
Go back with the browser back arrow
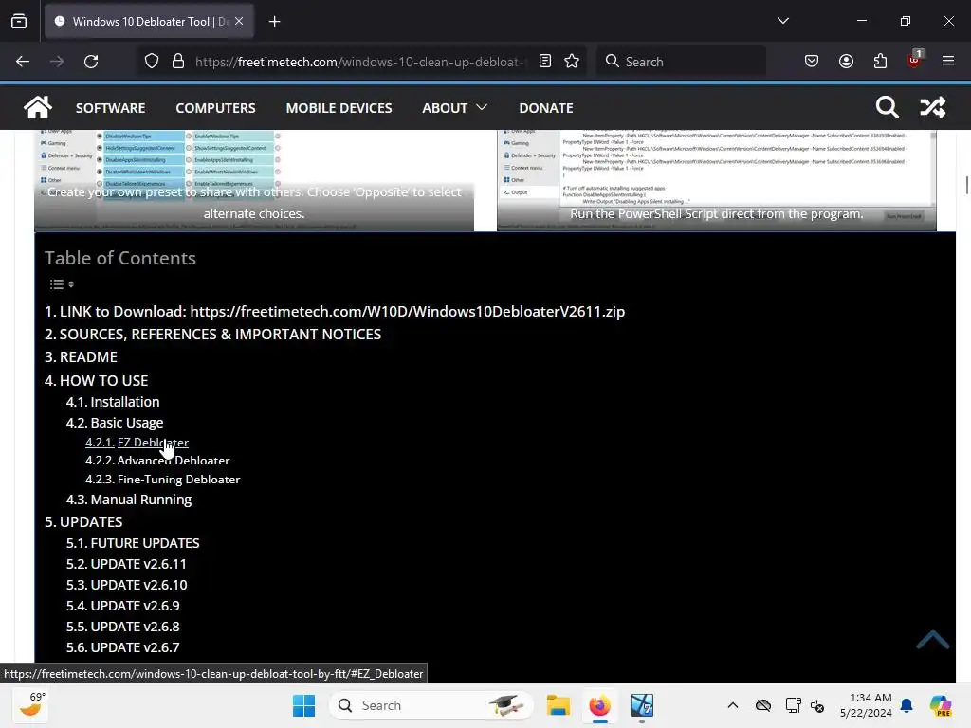coord(23,62)
